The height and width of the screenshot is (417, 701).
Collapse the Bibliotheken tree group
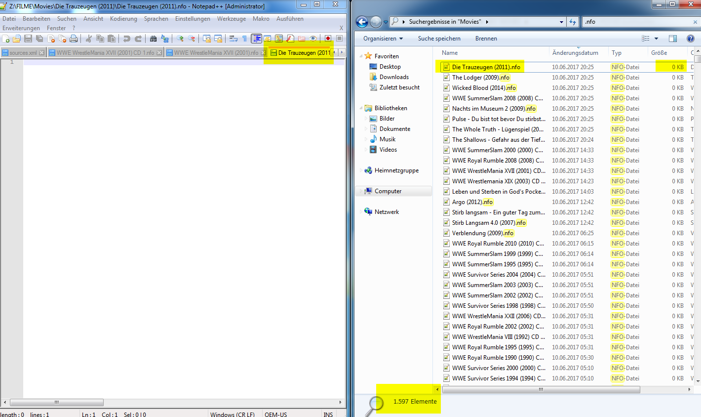pos(361,108)
